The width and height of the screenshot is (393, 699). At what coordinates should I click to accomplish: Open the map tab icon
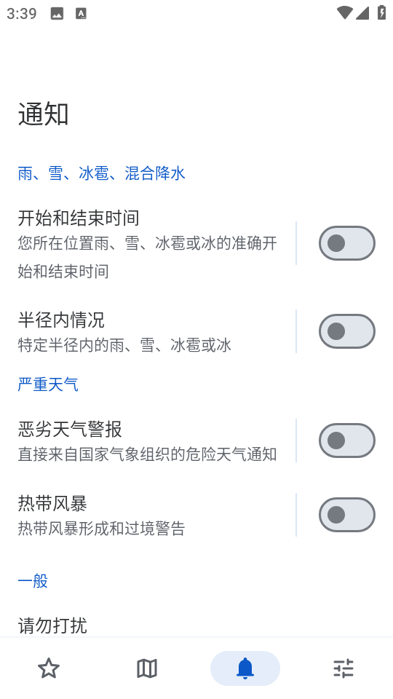147,668
